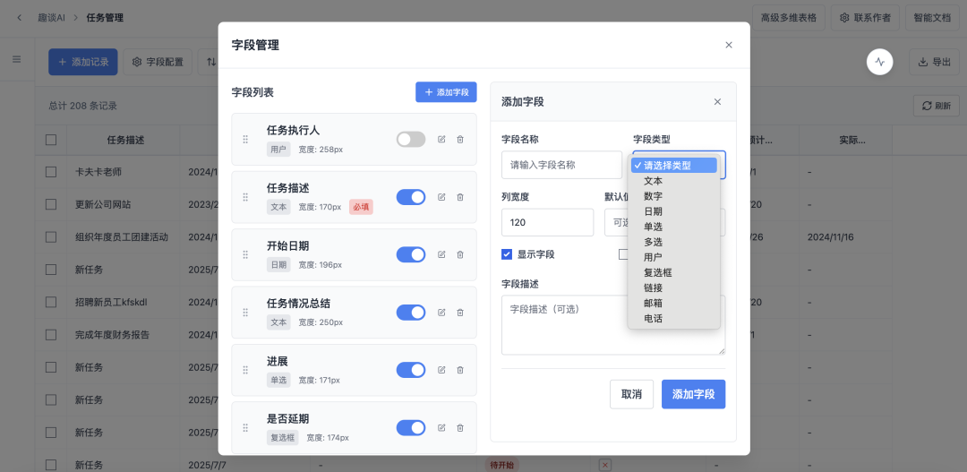Click the blue 添加字段 button above field list
Image resolution: width=967 pixels, height=472 pixels.
click(446, 92)
